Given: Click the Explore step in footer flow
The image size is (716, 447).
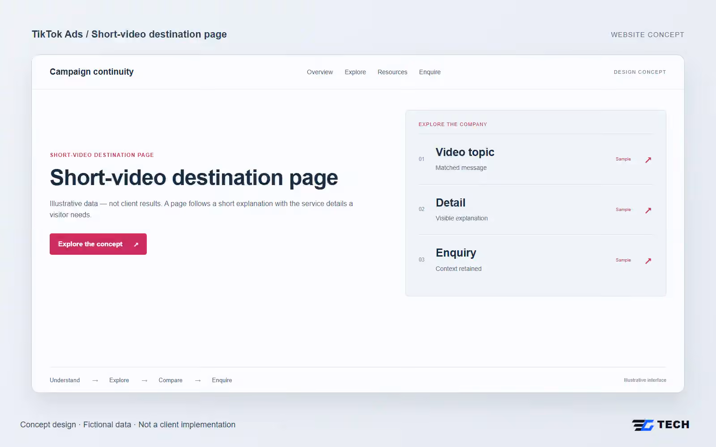Looking at the screenshot, I should point(119,380).
